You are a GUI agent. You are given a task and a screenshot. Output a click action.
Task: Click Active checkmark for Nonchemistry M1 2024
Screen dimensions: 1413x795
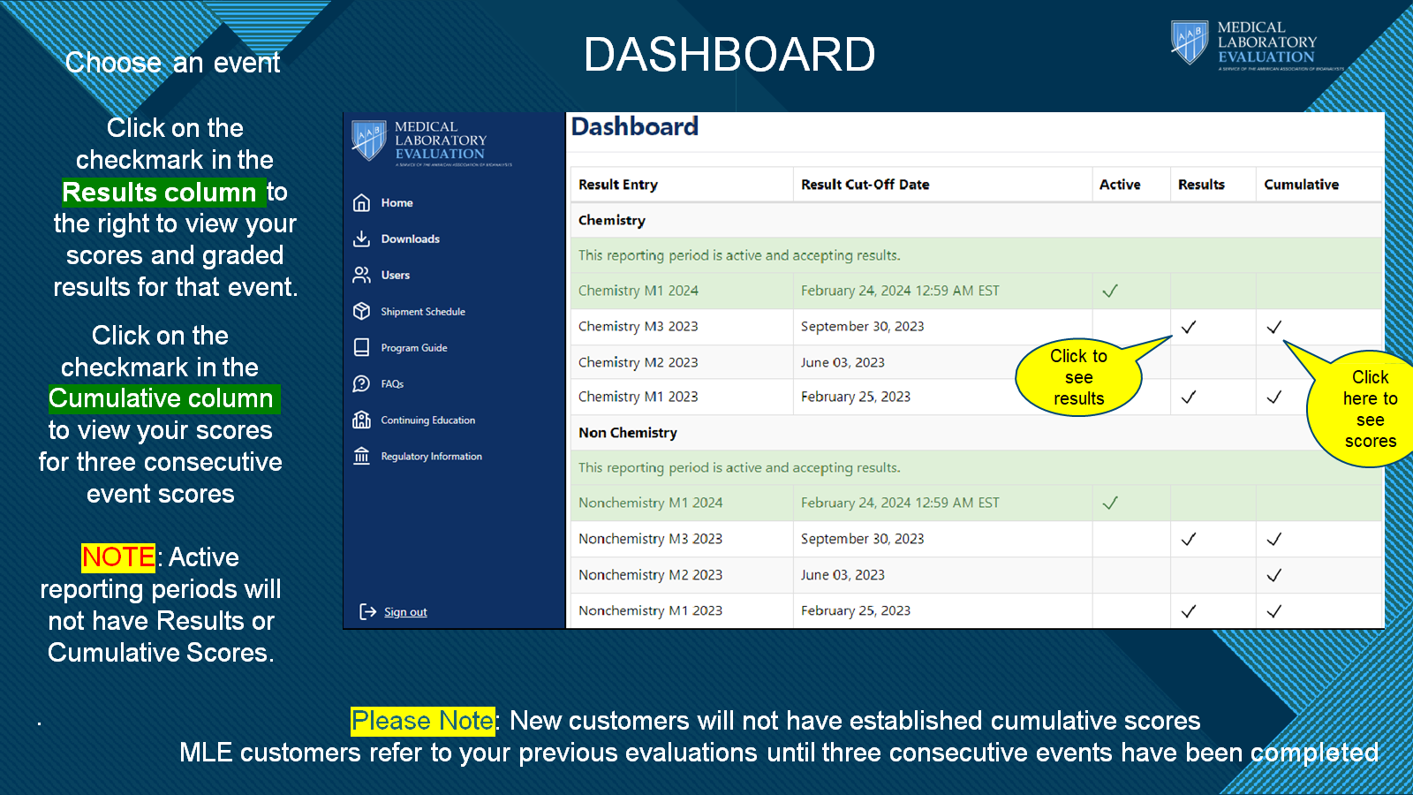[x=1110, y=503]
